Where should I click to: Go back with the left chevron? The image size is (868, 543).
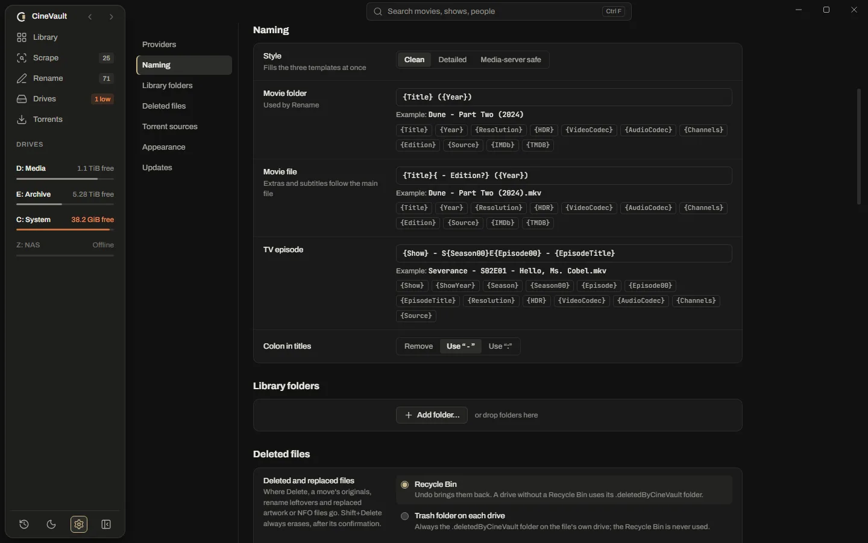tap(90, 17)
